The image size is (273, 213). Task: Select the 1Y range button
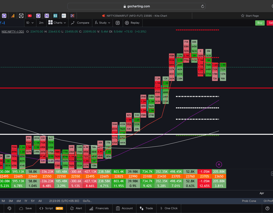point(26,201)
